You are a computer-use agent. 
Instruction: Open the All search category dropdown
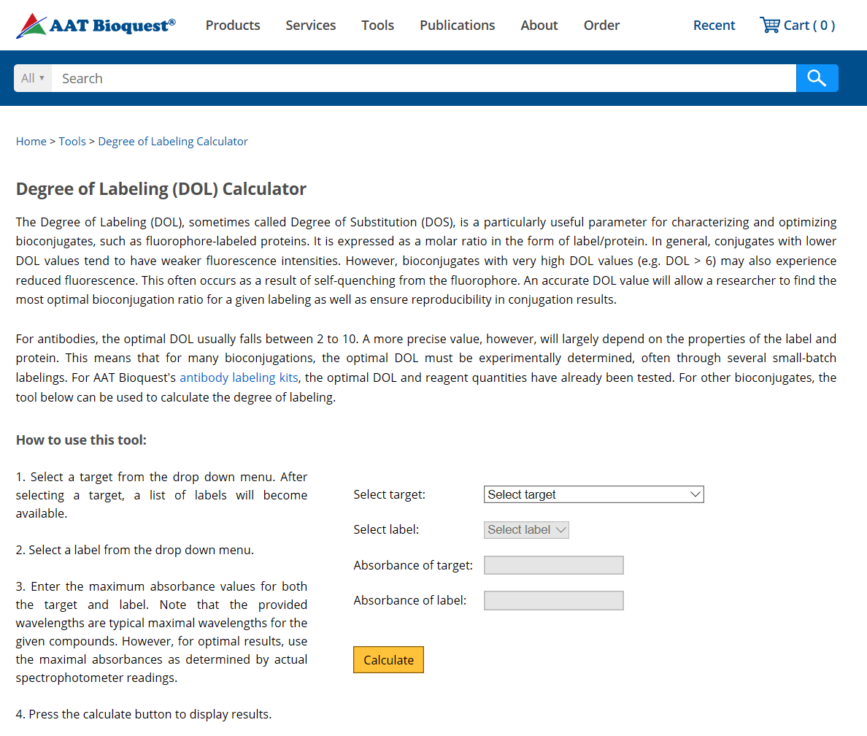coord(33,78)
